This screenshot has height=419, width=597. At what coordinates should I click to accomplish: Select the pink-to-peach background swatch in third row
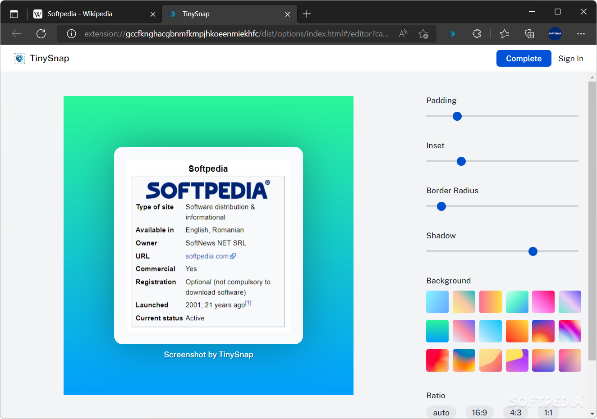point(570,360)
